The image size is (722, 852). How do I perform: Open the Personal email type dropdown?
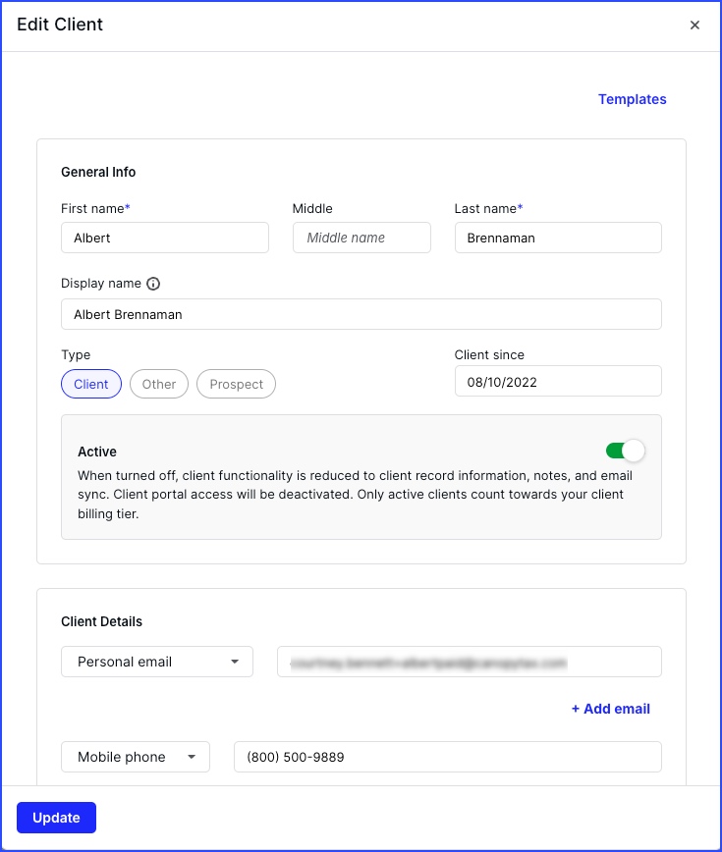coord(157,662)
